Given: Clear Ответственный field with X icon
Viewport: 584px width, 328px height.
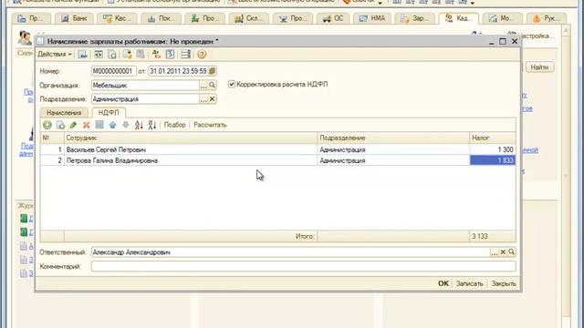Looking at the screenshot, I should [x=503, y=252].
